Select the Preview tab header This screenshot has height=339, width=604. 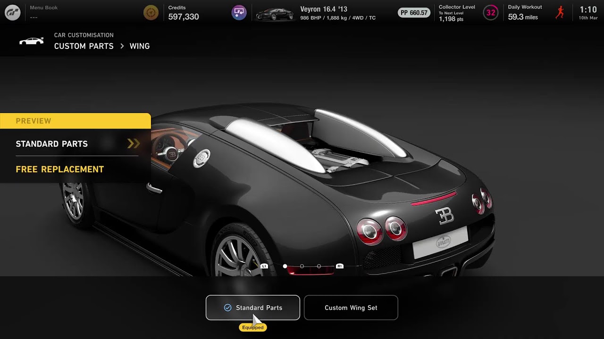[x=75, y=121]
